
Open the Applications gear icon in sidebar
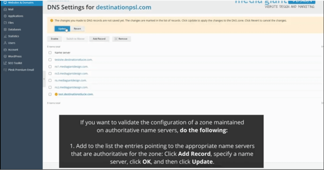5,16
